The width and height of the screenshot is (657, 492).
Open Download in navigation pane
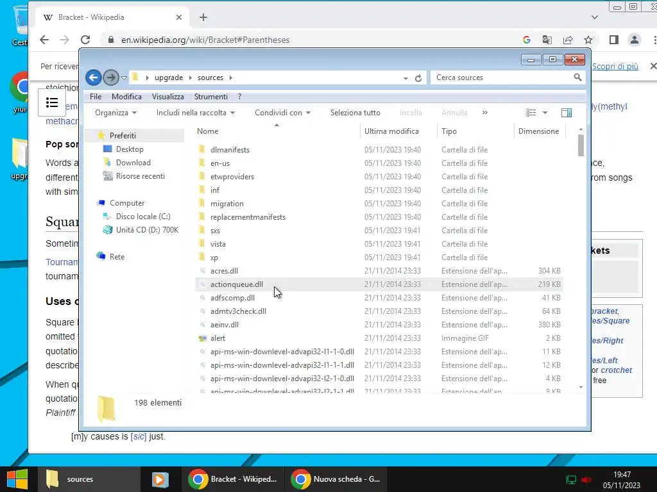pos(133,162)
